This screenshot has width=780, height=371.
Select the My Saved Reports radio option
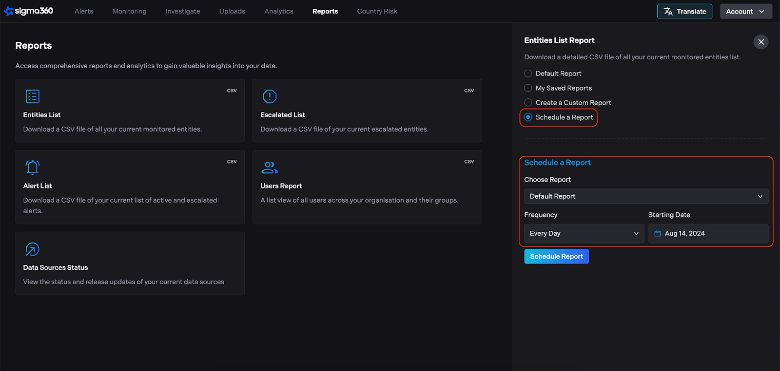(x=528, y=88)
